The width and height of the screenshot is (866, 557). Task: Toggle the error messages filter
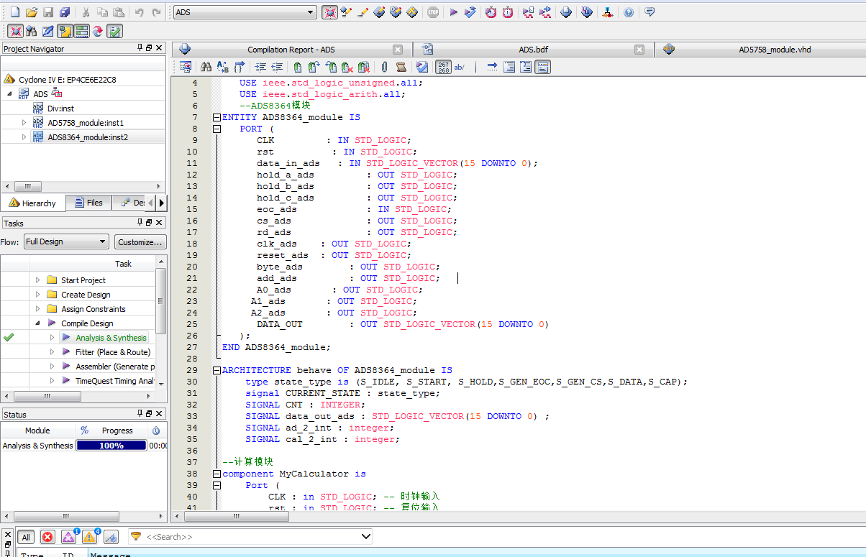(47, 537)
